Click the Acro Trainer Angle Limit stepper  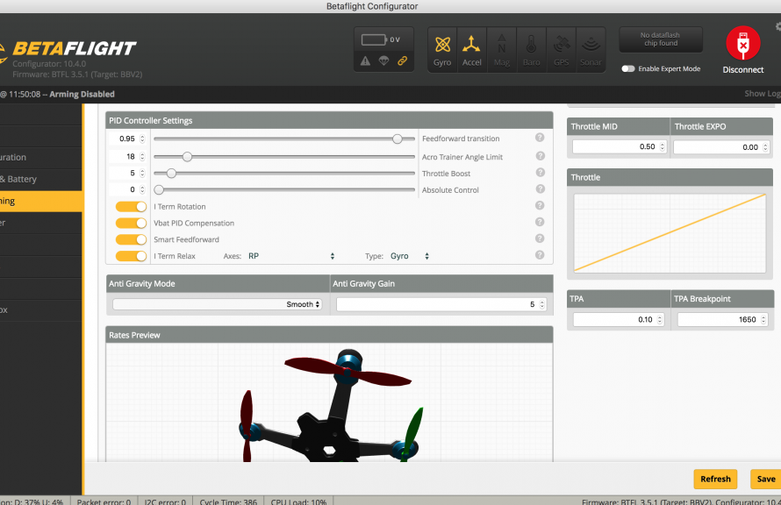(142, 157)
